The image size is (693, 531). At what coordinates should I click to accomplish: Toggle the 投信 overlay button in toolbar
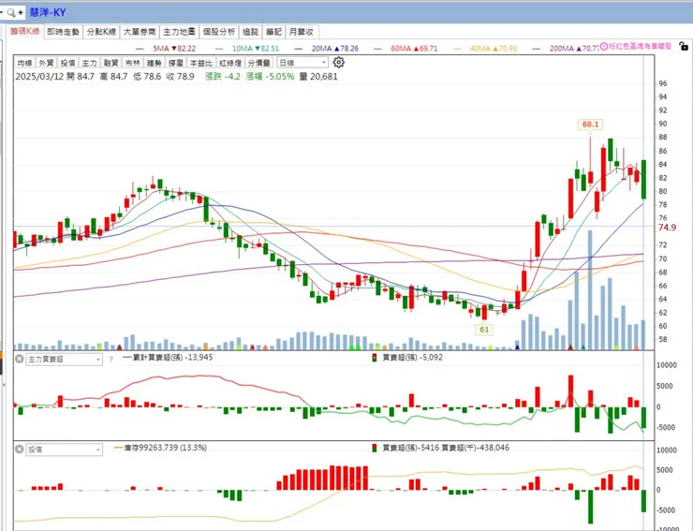coord(67,63)
